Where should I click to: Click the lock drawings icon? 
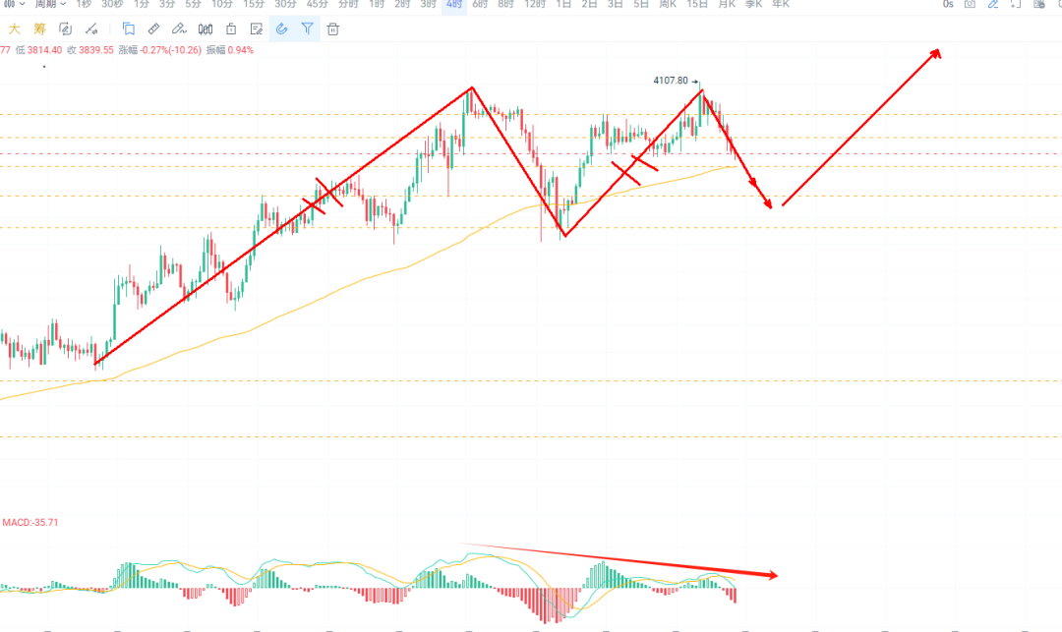tap(231, 29)
